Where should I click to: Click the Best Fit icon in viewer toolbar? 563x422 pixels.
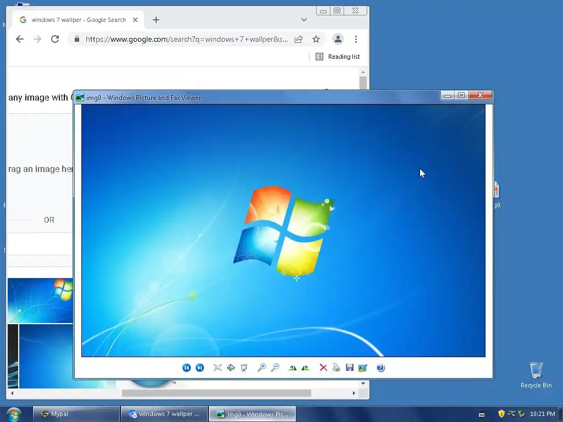(x=218, y=368)
